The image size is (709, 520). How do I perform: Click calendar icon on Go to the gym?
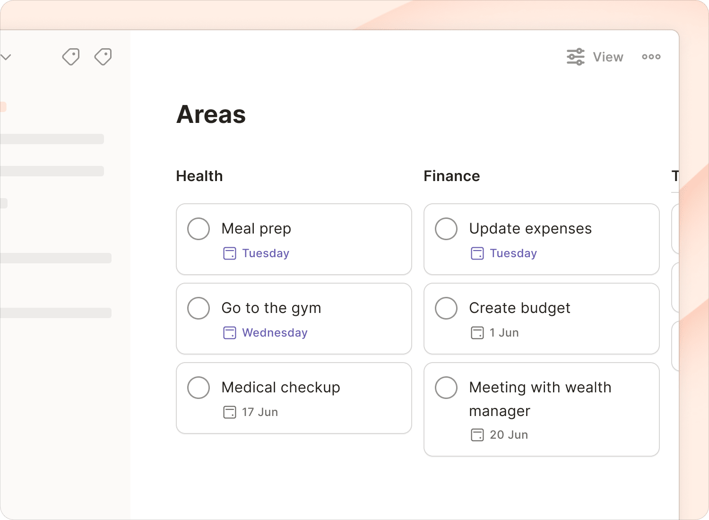click(230, 333)
